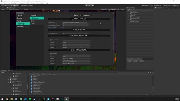Open the Layout dropdown
This screenshot has height=101, width=180.
[175, 6]
